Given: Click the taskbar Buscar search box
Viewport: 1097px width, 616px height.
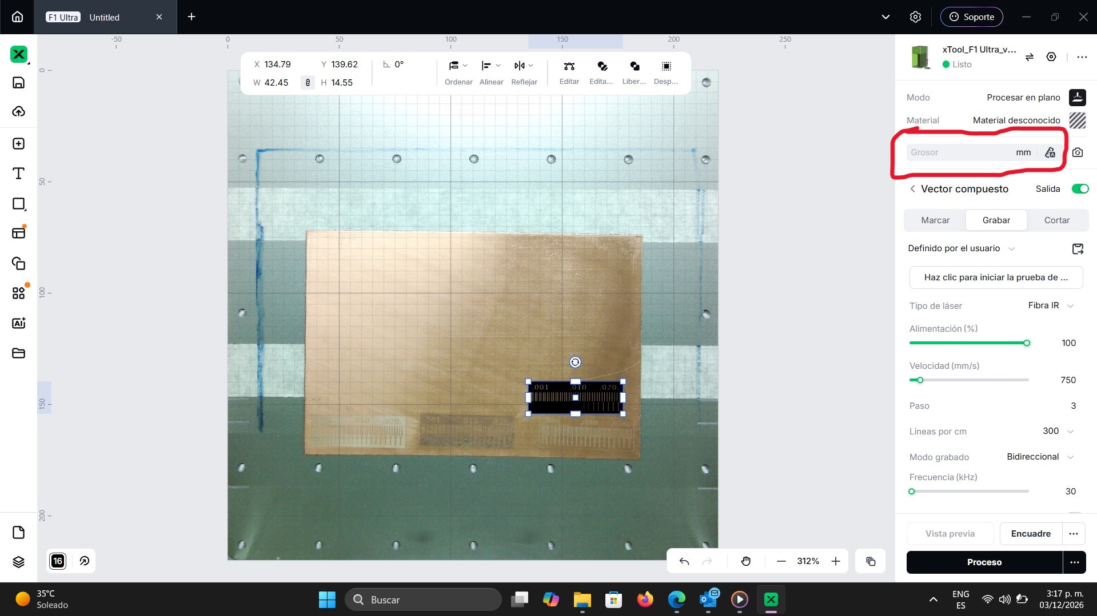Looking at the screenshot, I should coord(424,600).
